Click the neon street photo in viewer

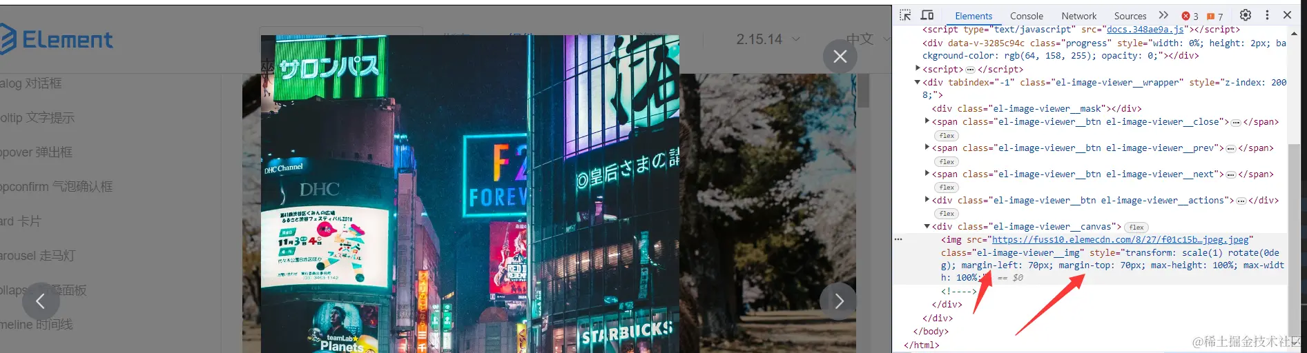[x=469, y=194]
